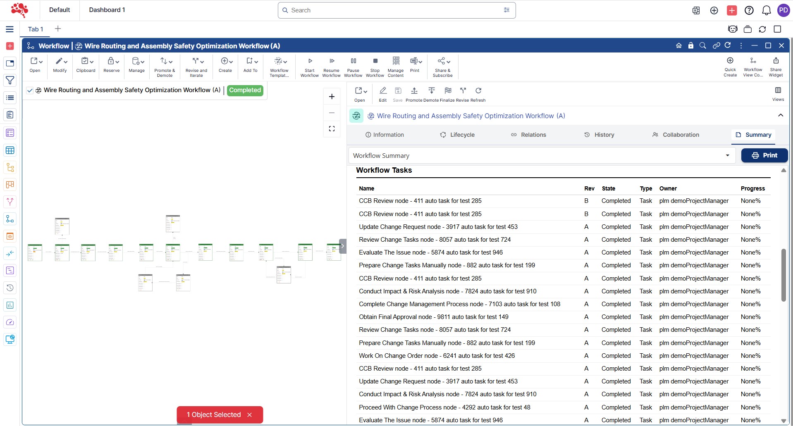Dismiss the 1 Object Selected banner
The image size is (793, 426).
249,415
